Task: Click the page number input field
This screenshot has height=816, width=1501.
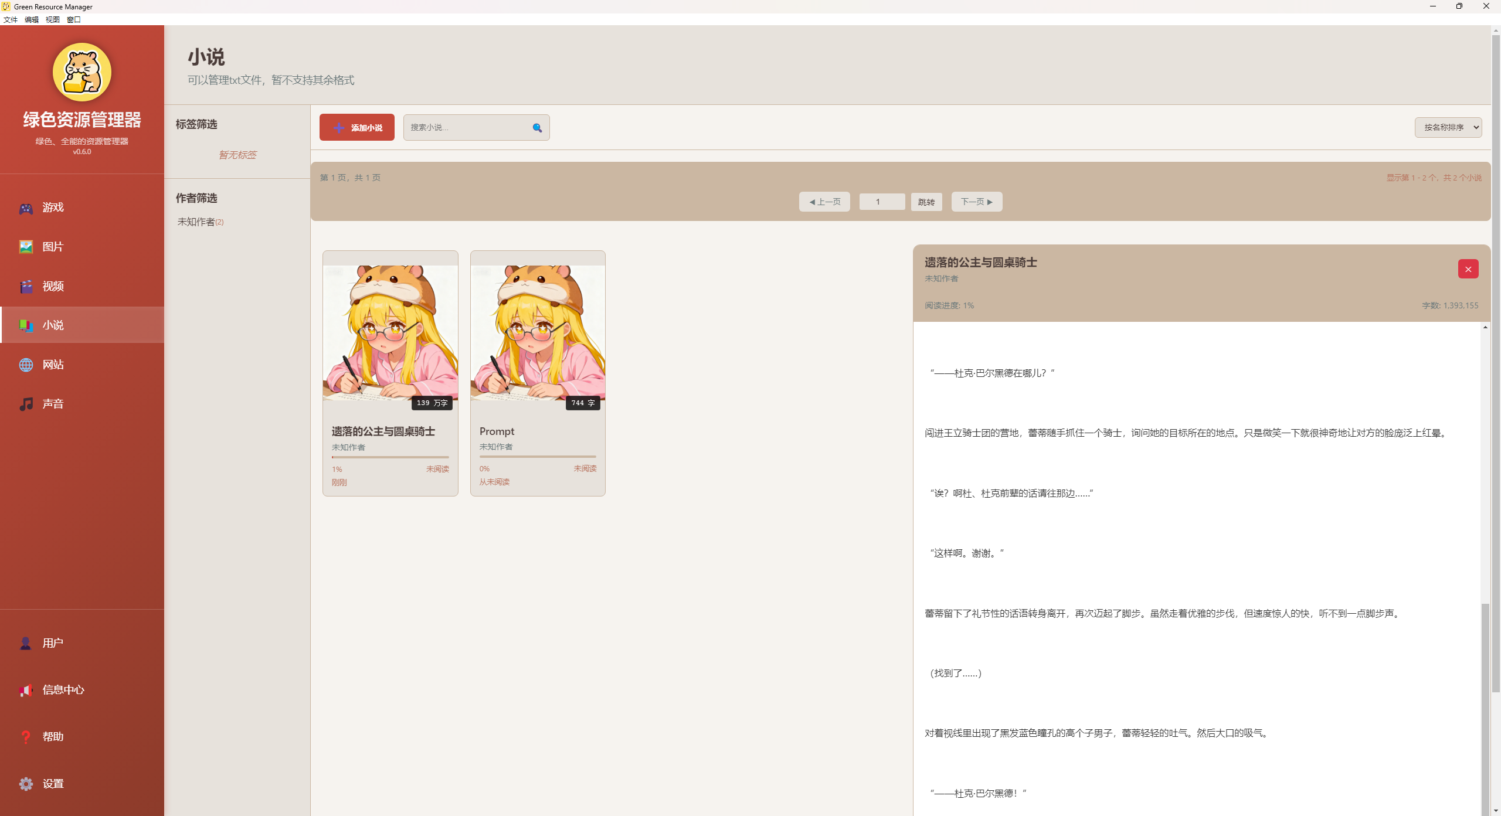Action: (882, 202)
